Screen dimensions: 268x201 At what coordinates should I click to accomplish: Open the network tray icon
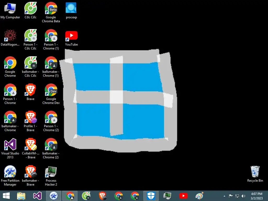pyautogui.click(x=237, y=196)
